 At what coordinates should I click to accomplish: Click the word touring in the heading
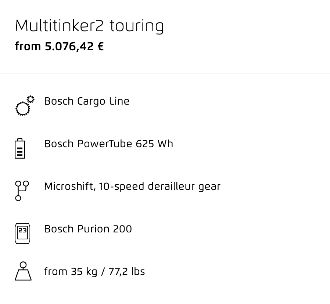(x=137, y=26)
